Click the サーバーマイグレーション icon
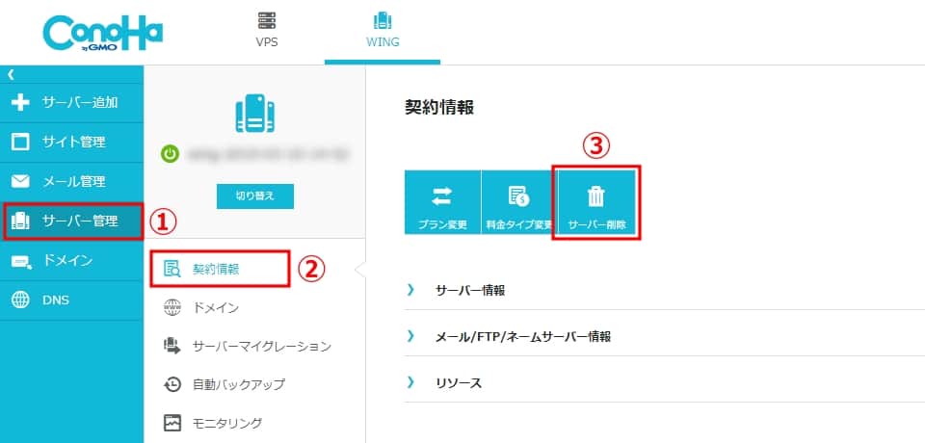Image resolution: width=925 pixels, height=443 pixels. pyautogui.click(x=172, y=347)
